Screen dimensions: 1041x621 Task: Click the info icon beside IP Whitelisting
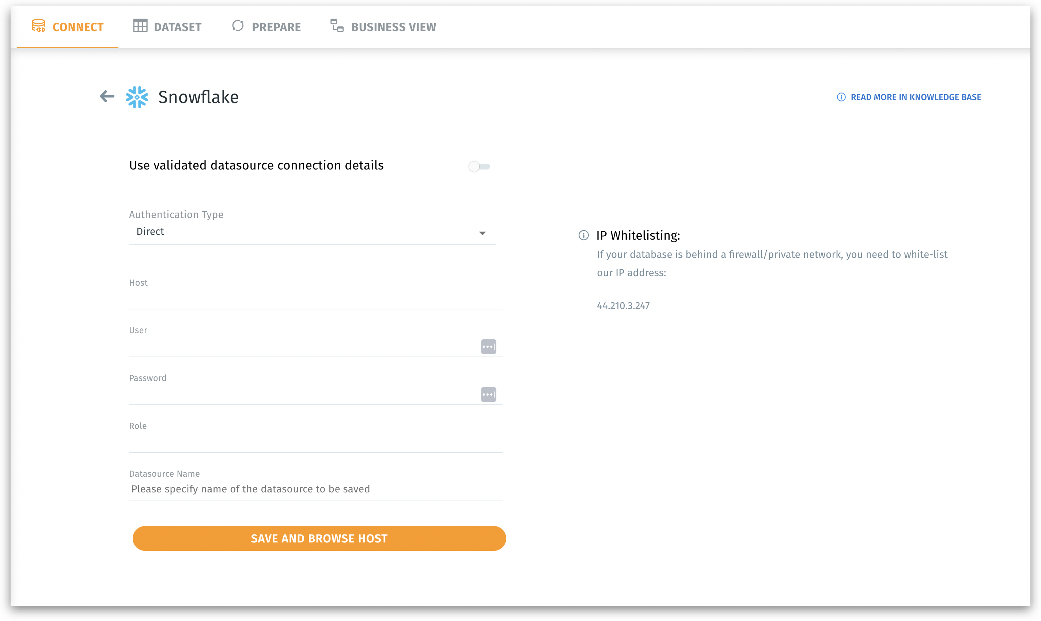pyautogui.click(x=583, y=235)
